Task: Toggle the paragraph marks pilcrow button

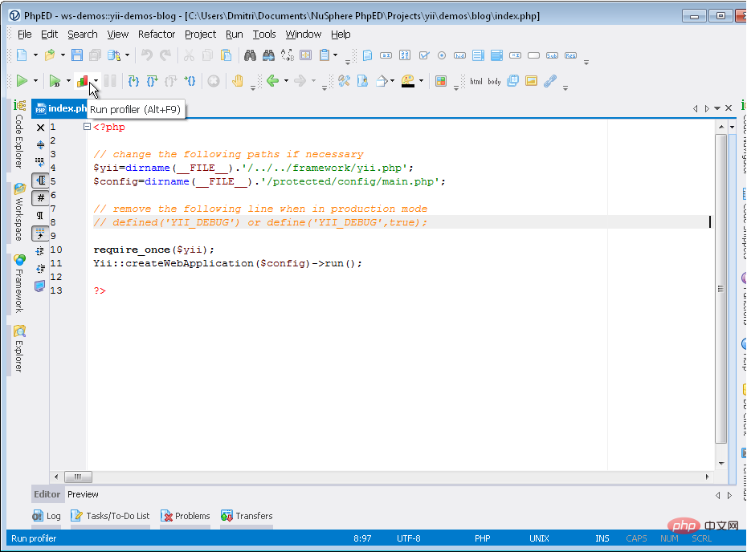Action: (x=40, y=216)
